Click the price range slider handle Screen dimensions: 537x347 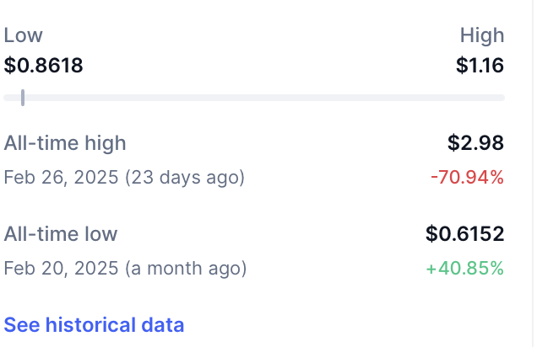click(23, 98)
